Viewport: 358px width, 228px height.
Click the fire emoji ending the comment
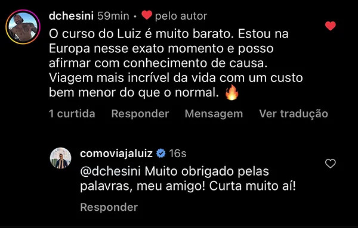pyautogui.click(x=232, y=92)
